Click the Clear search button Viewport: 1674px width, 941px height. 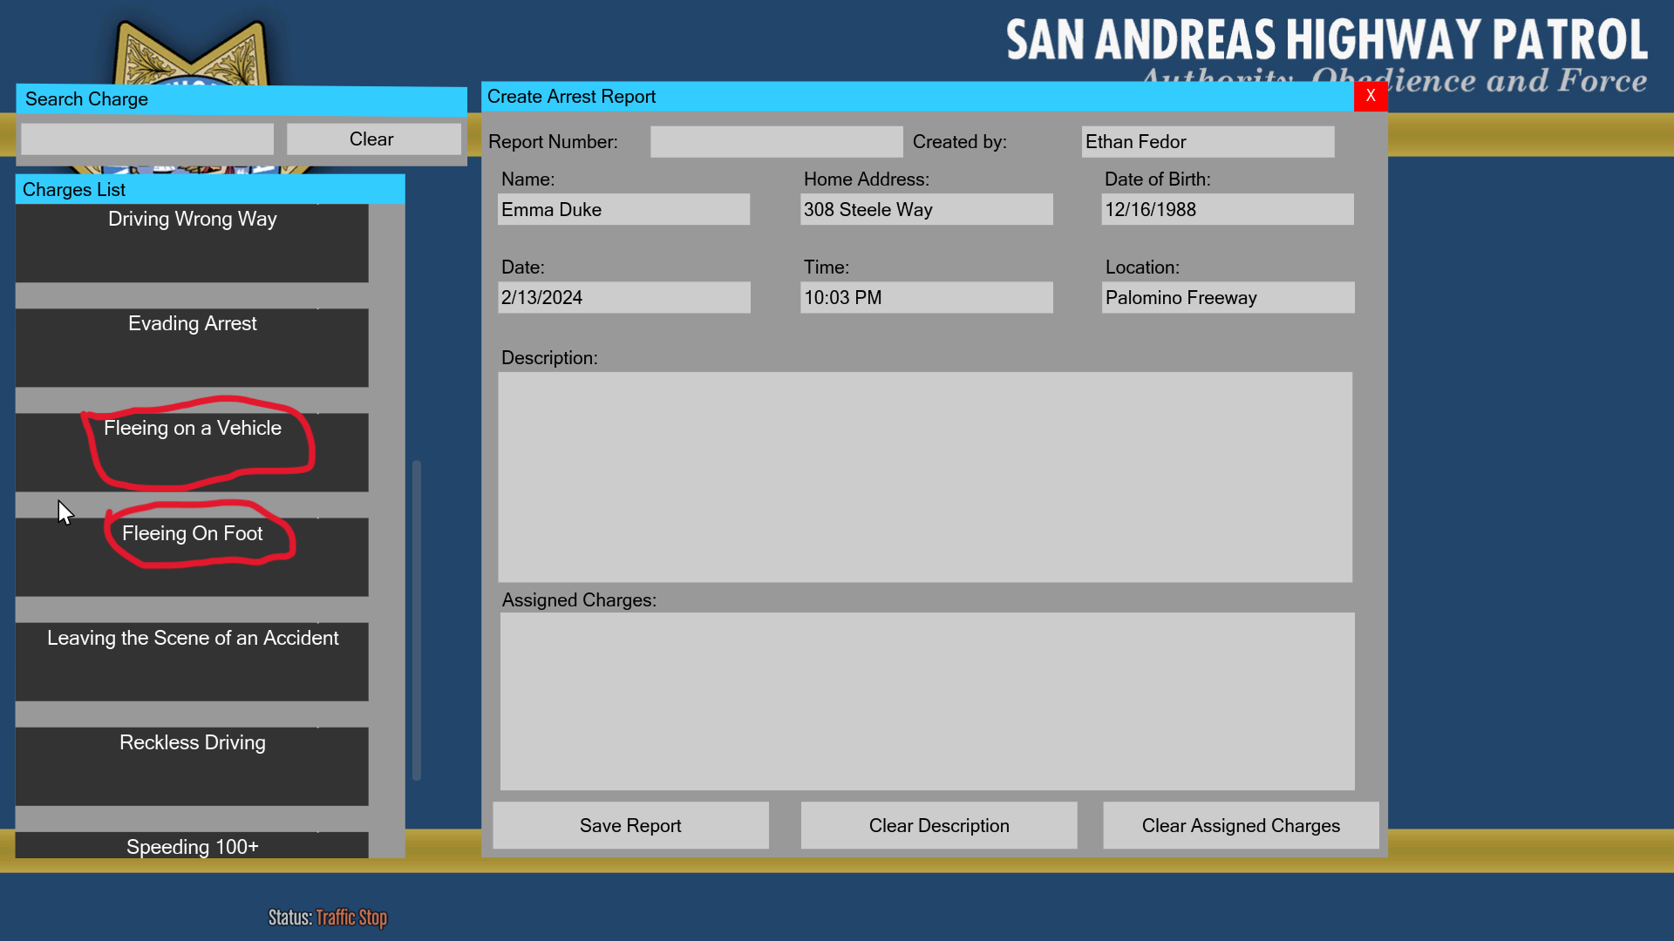(372, 139)
